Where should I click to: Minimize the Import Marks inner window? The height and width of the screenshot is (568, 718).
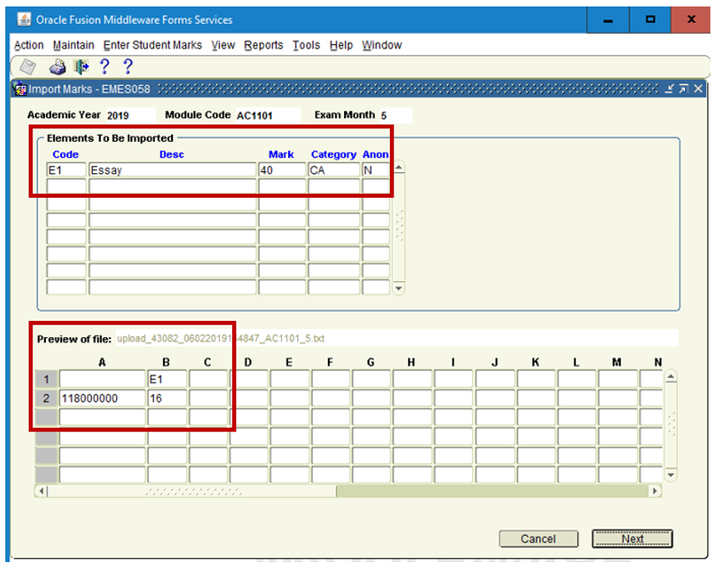pyautogui.click(x=670, y=89)
